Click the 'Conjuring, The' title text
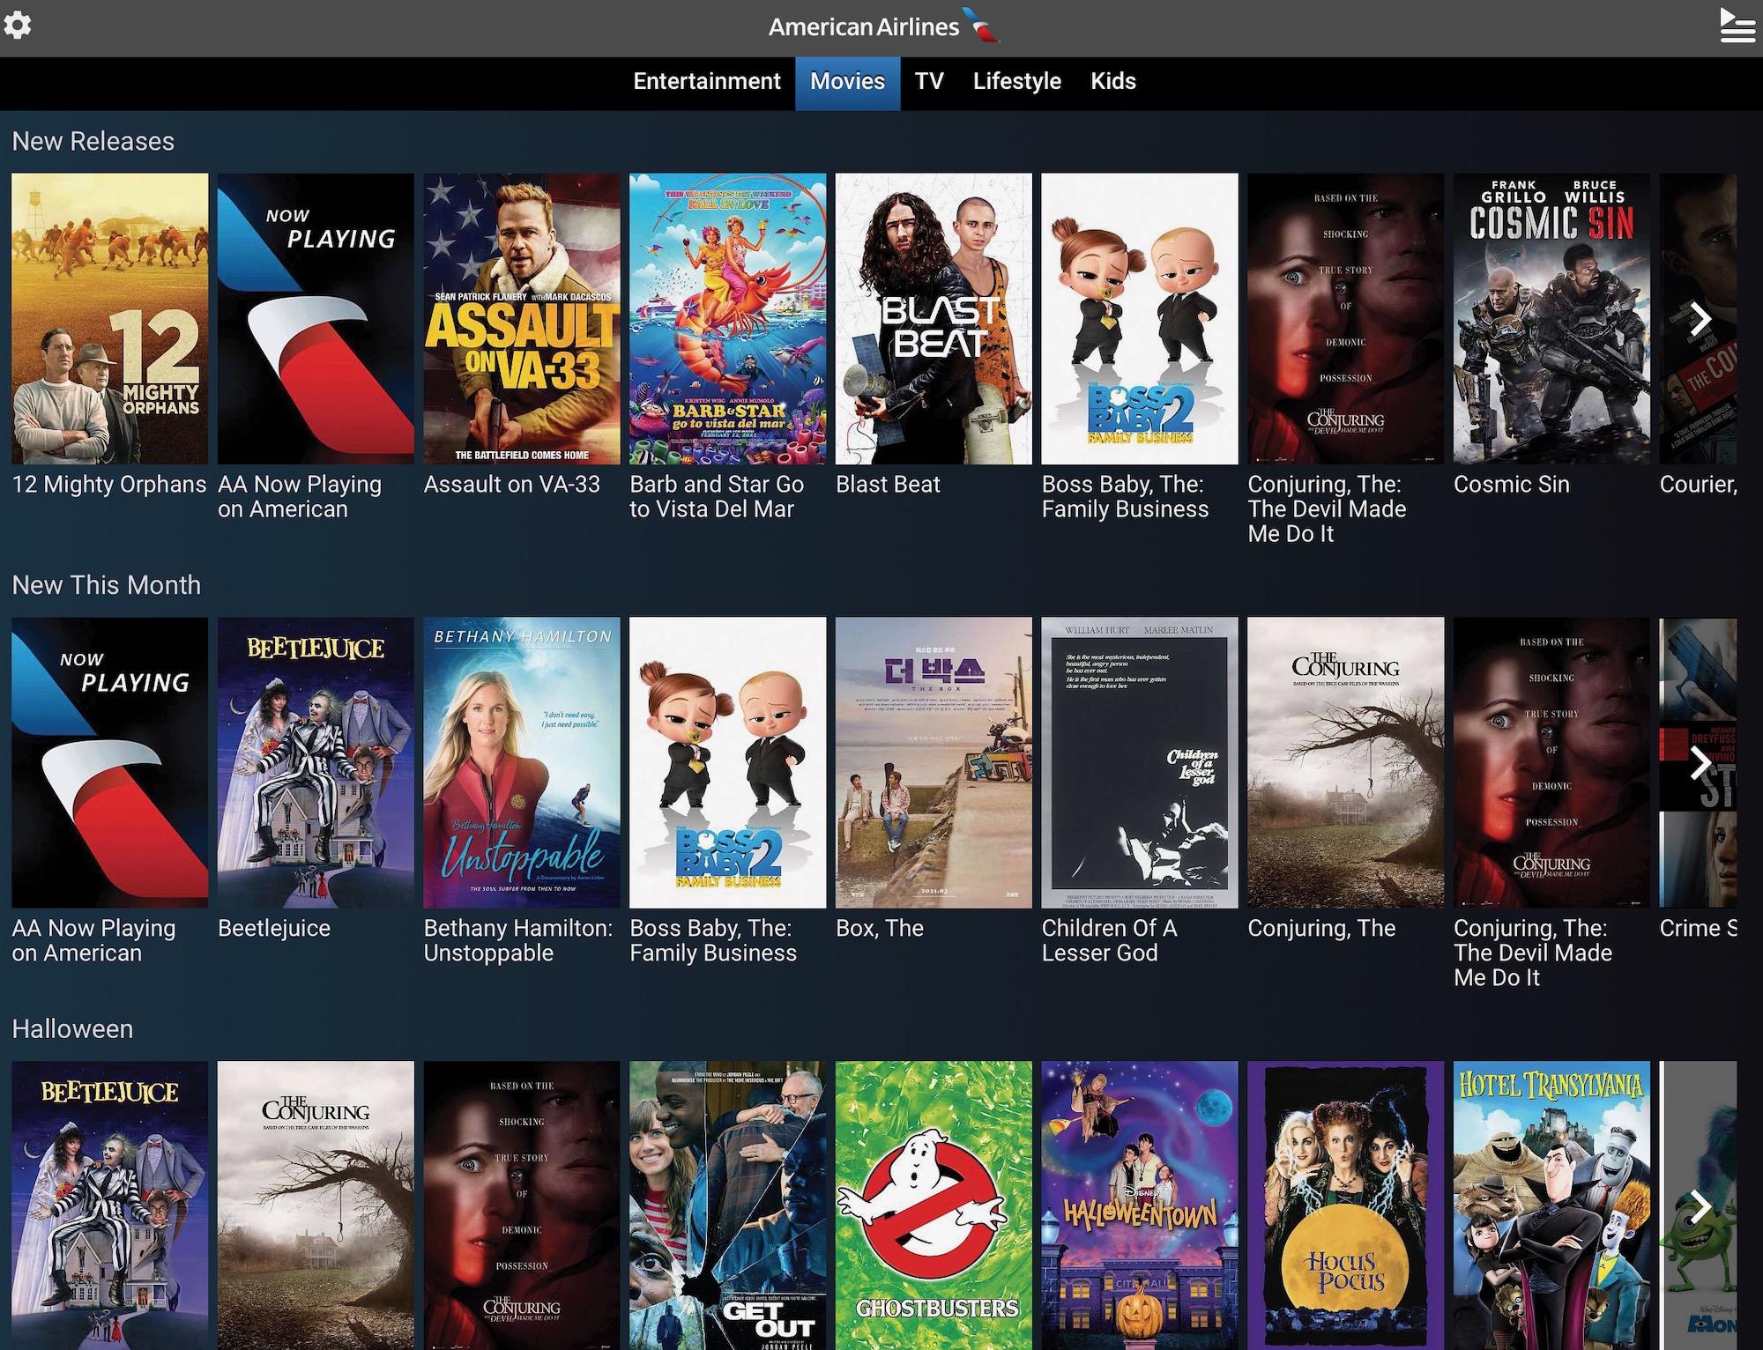Image resolution: width=1763 pixels, height=1350 pixels. click(1321, 929)
